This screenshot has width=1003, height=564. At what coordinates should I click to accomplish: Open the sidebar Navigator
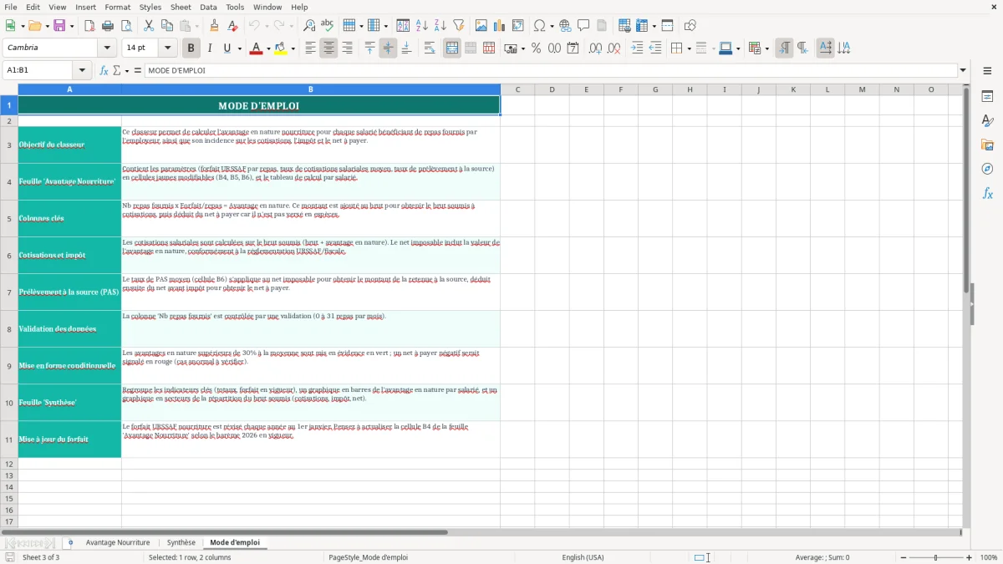pos(987,169)
